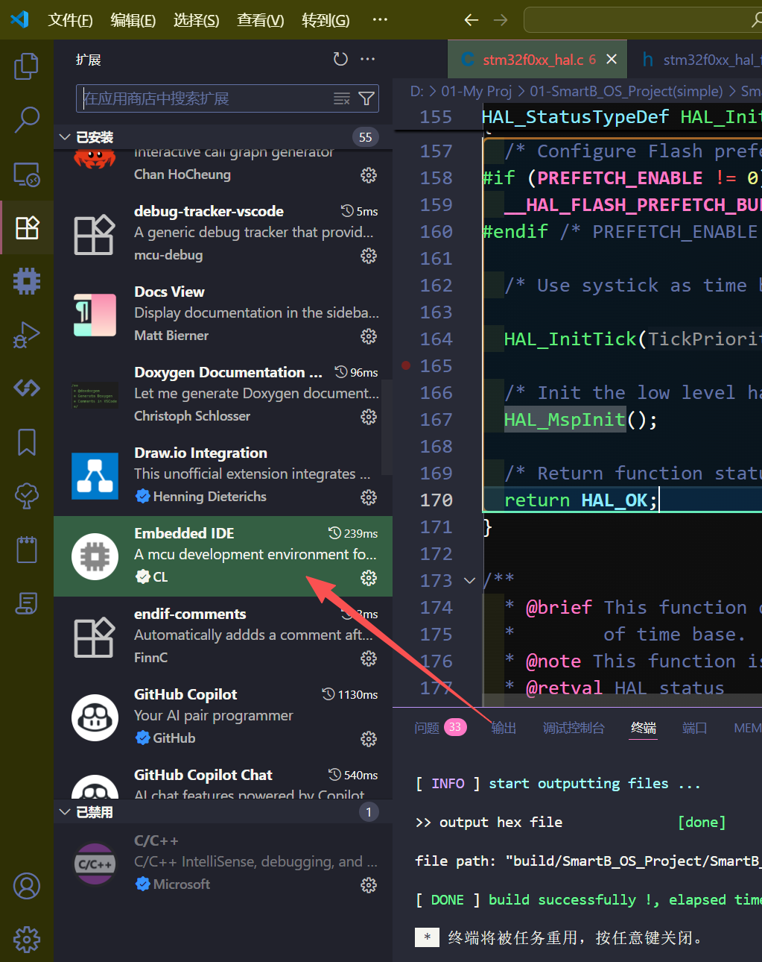
Task: Open Run and Debug view
Action: point(27,335)
